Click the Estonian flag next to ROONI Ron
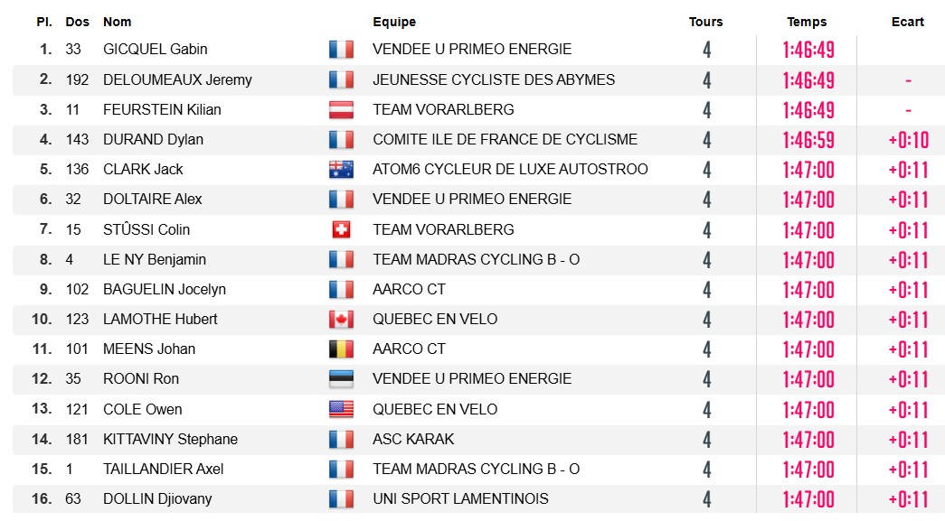 pos(341,379)
